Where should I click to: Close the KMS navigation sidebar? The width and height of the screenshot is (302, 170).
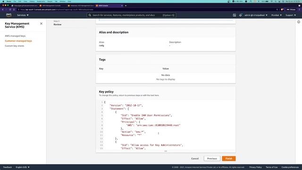(41, 24)
